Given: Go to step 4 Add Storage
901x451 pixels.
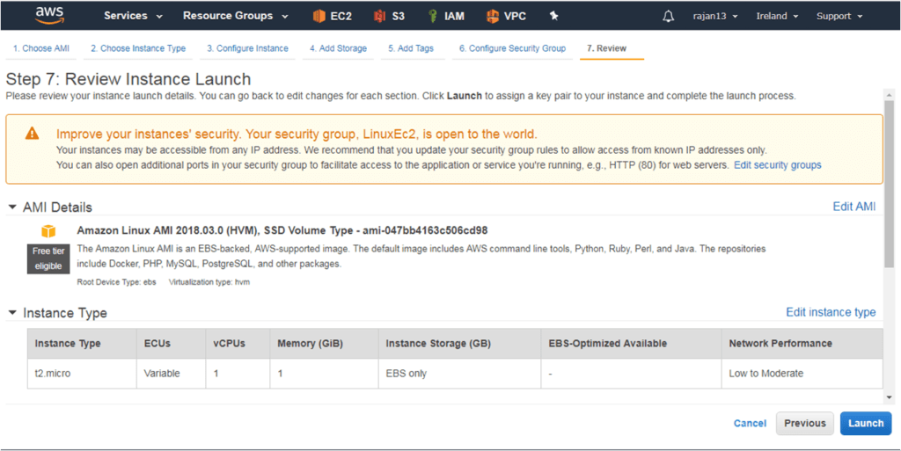Looking at the screenshot, I should click(x=338, y=48).
